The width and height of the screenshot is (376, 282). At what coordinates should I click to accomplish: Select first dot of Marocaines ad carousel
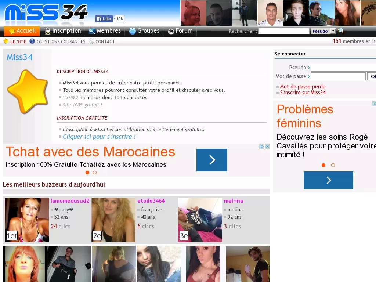(x=87, y=173)
